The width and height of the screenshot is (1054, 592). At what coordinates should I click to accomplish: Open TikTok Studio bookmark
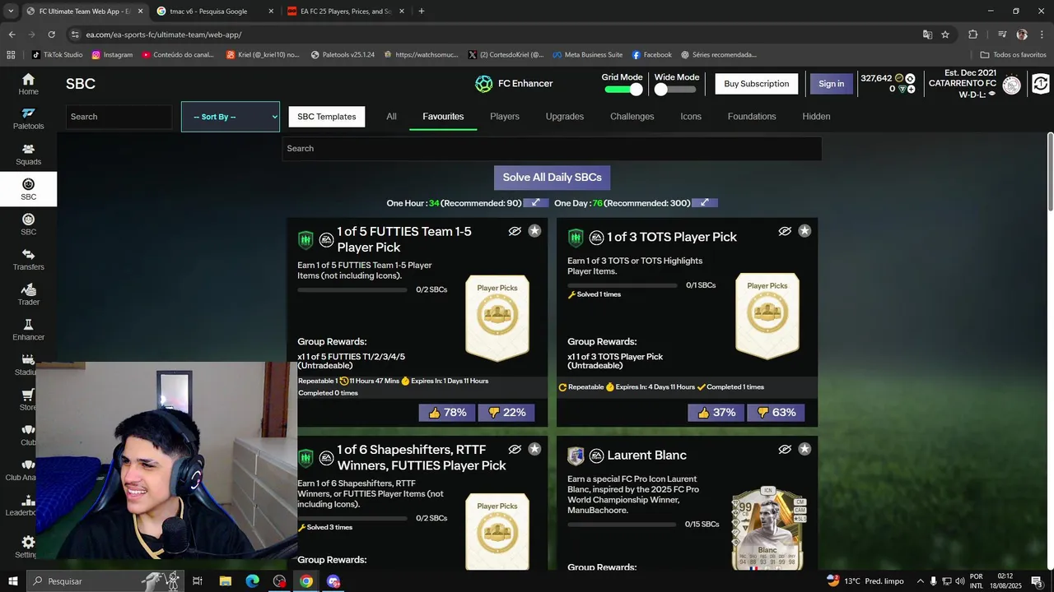pos(57,55)
